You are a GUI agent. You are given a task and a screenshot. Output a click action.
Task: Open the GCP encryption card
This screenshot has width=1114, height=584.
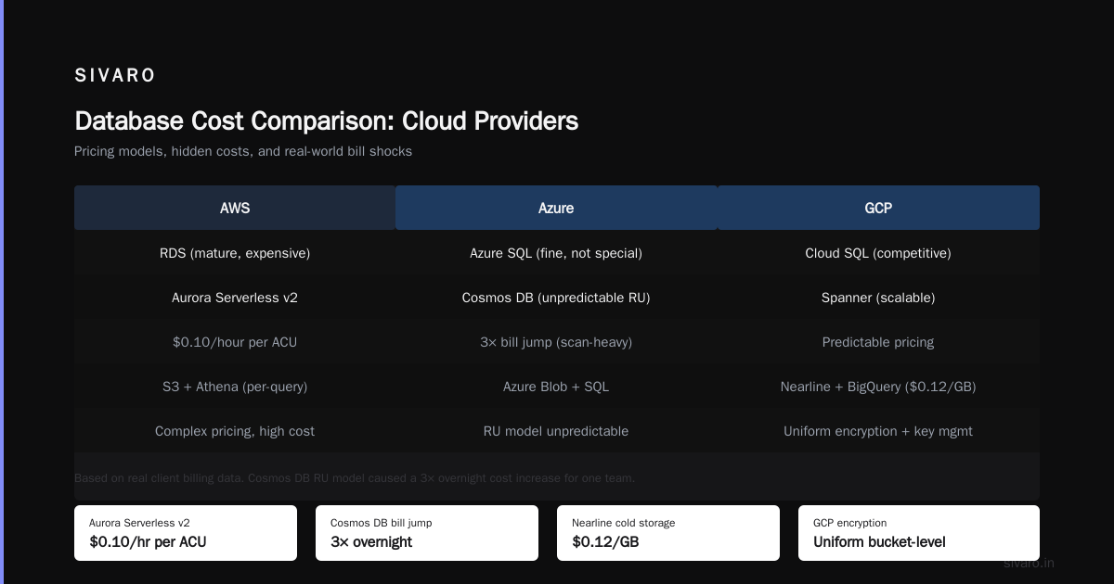(x=919, y=533)
